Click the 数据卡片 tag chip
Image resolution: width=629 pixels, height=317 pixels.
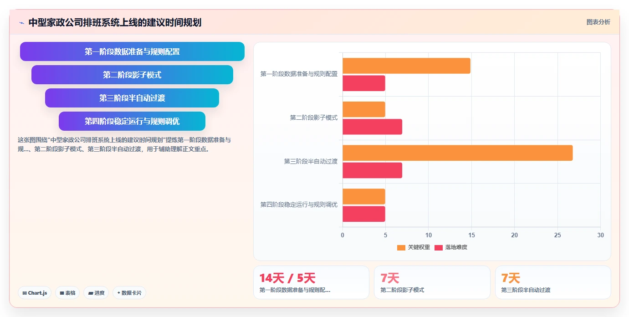click(x=129, y=293)
